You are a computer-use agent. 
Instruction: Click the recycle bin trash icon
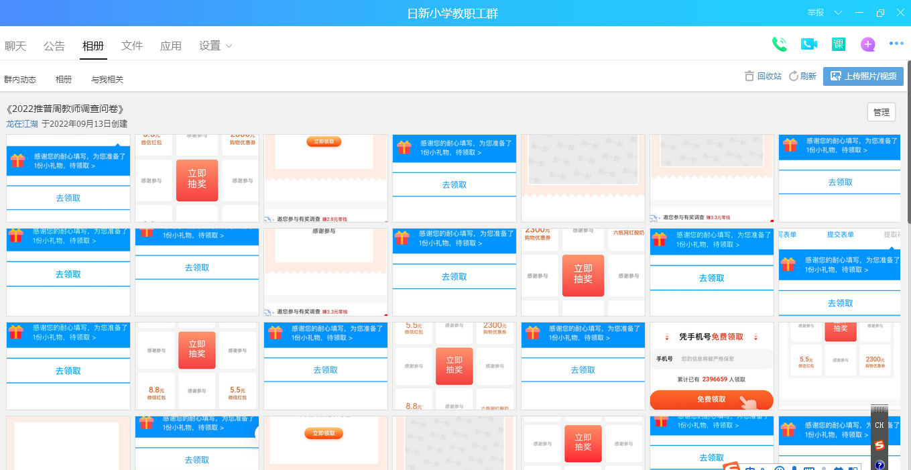[x=749, y=76]
